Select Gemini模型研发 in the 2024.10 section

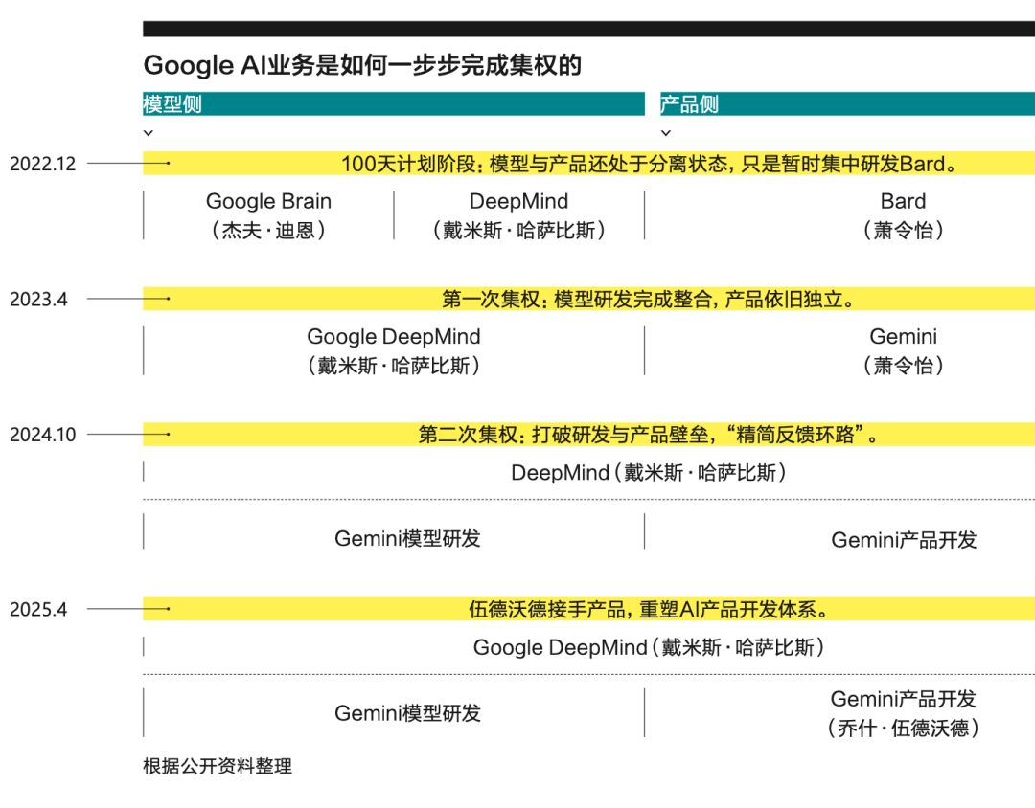(407, 538)
